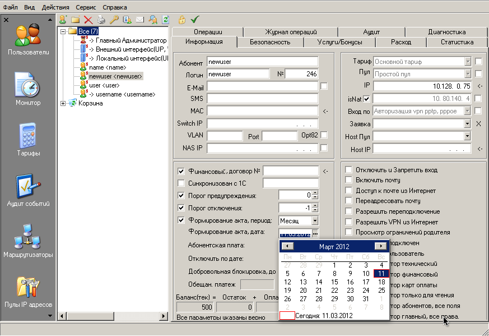Viewport: 489px width, 336px height.
Task: Open the Тариф dropdown list
Action: pyautogui.click(x=468, y=61)
